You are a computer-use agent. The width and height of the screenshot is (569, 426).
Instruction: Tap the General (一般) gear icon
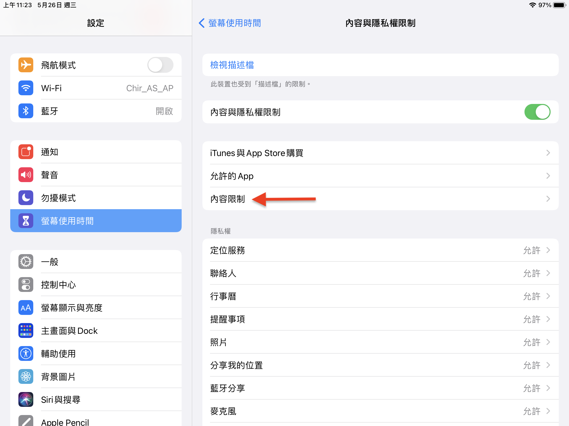pyautogui.click(x=26, y=262)
